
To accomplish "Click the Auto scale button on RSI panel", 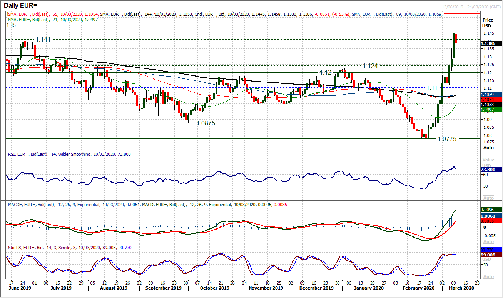I will 488,198.
